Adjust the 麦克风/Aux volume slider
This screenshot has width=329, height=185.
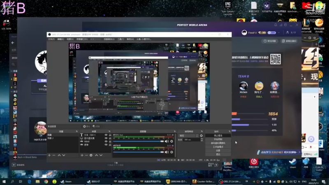pyautogui.click(x=139, y=141)
